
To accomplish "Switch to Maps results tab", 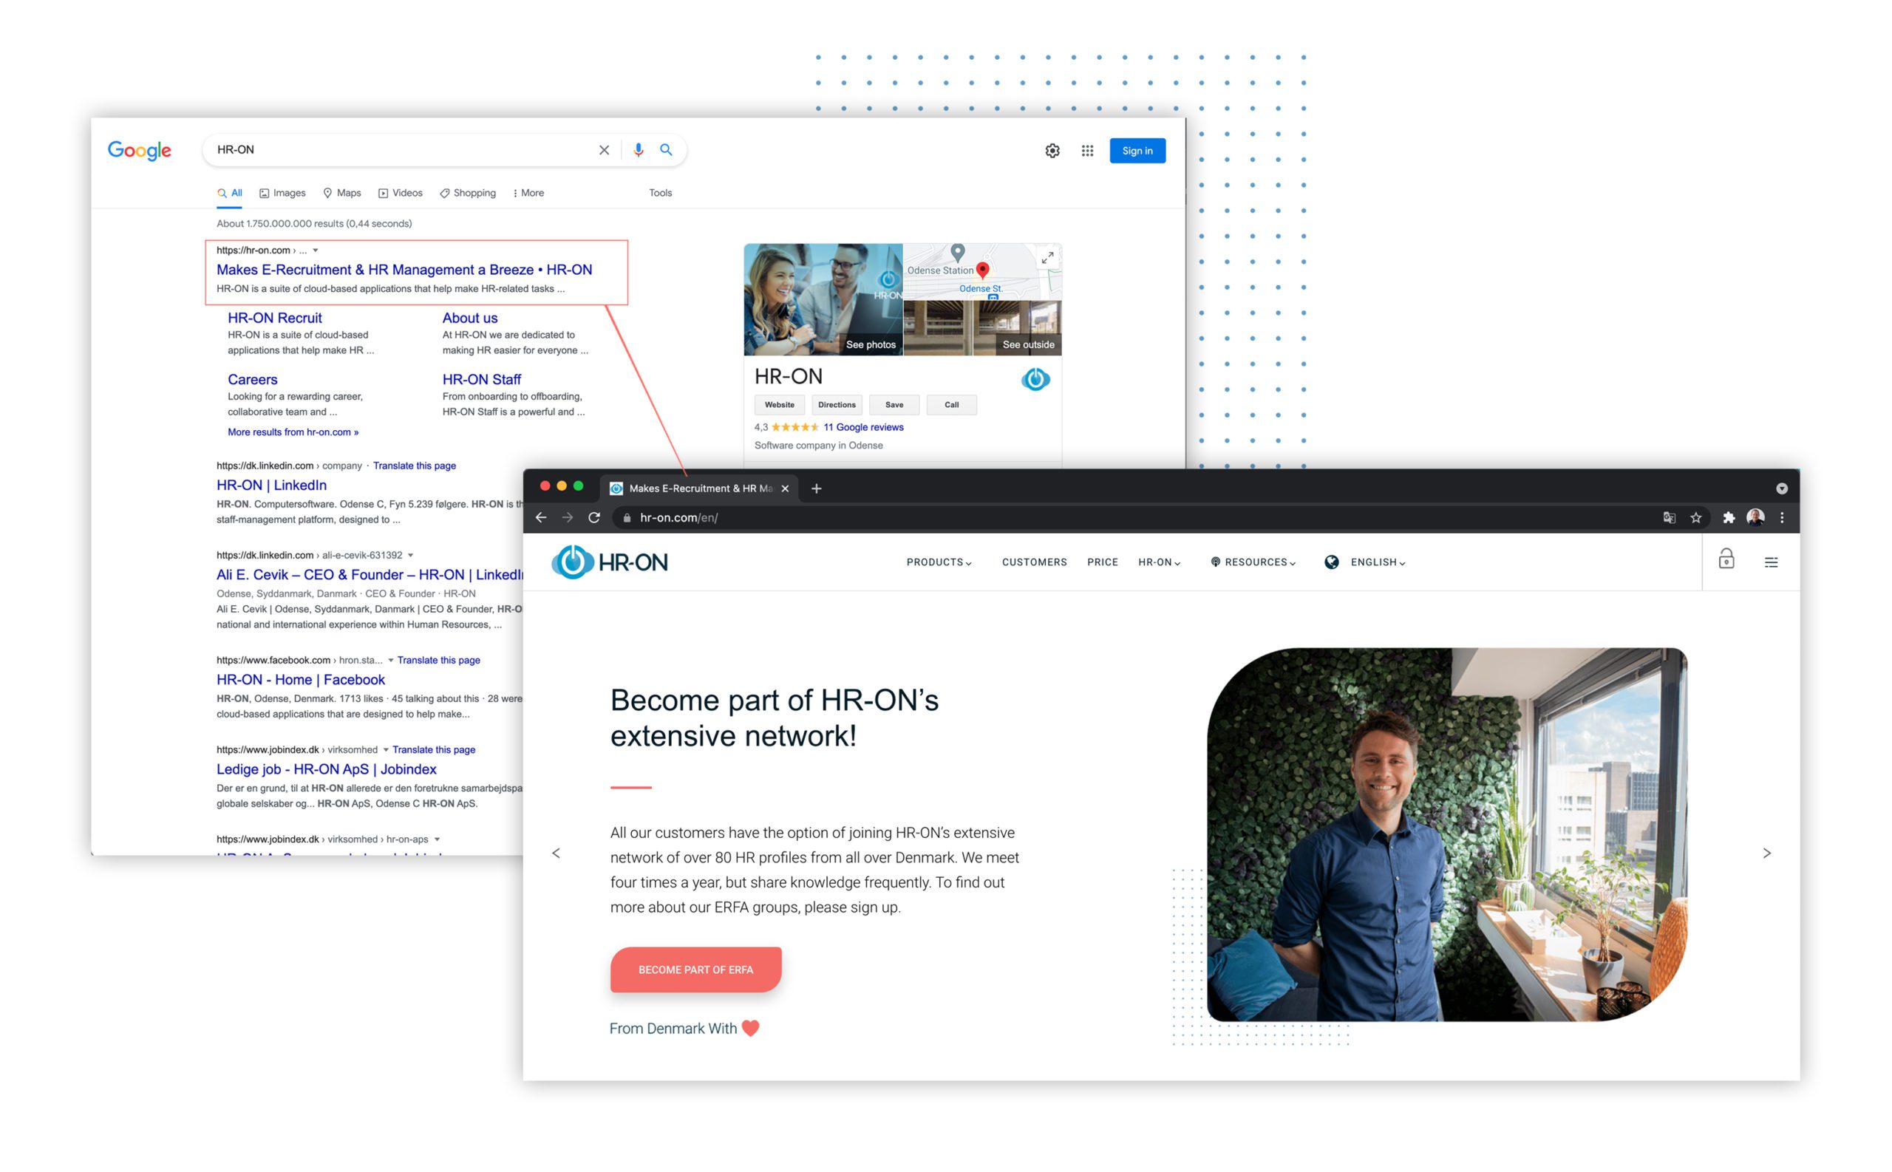I will point(341,193).
